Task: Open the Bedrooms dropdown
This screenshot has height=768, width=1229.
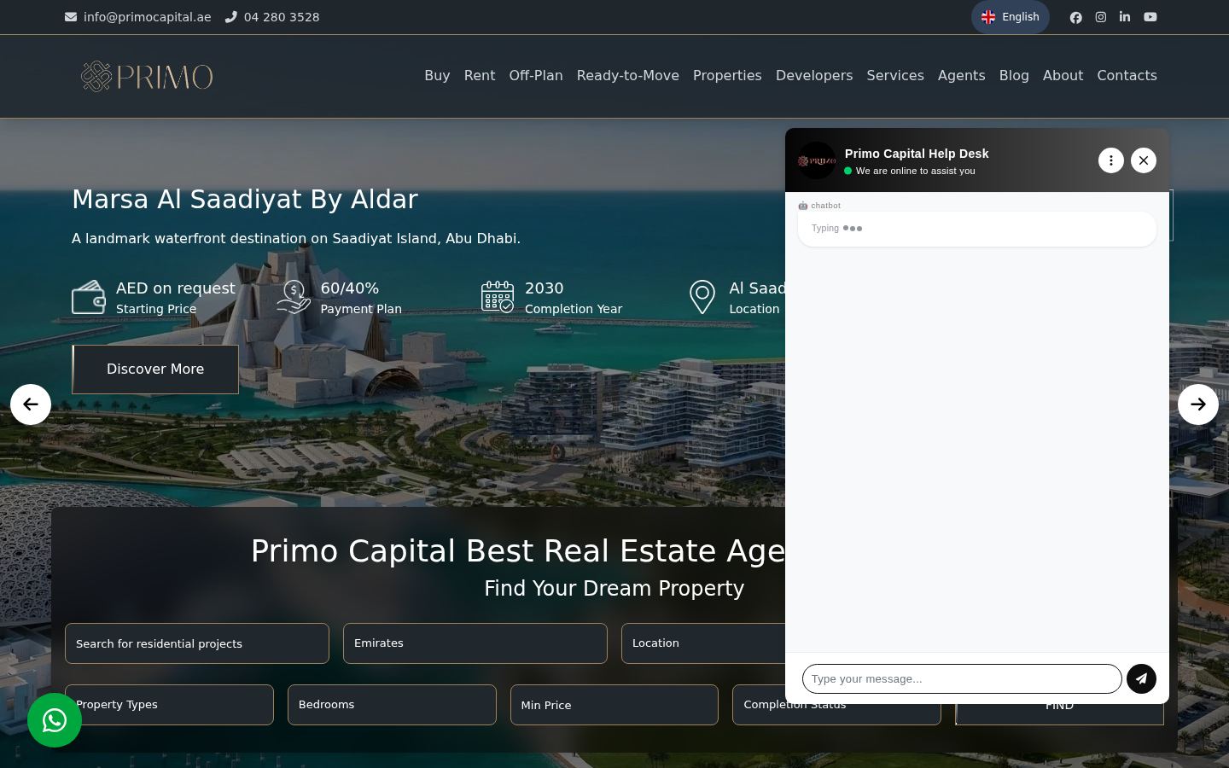Action: point(392,705)
